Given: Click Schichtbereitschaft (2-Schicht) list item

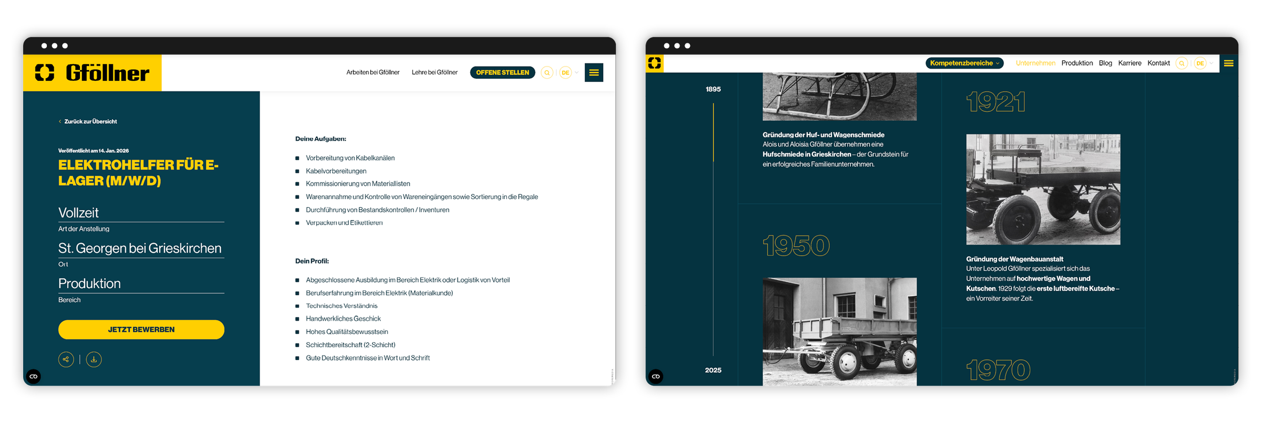Looking at the screenshot, I should pos(350,345).
